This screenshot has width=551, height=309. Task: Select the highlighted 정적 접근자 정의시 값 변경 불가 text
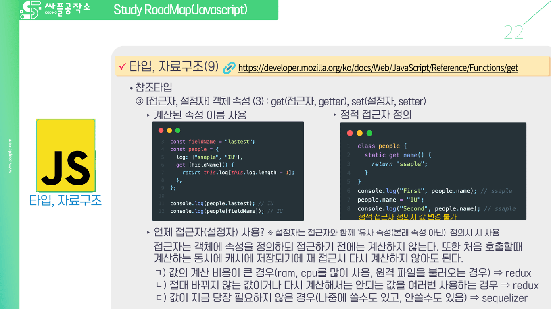(x=408, y=216)
